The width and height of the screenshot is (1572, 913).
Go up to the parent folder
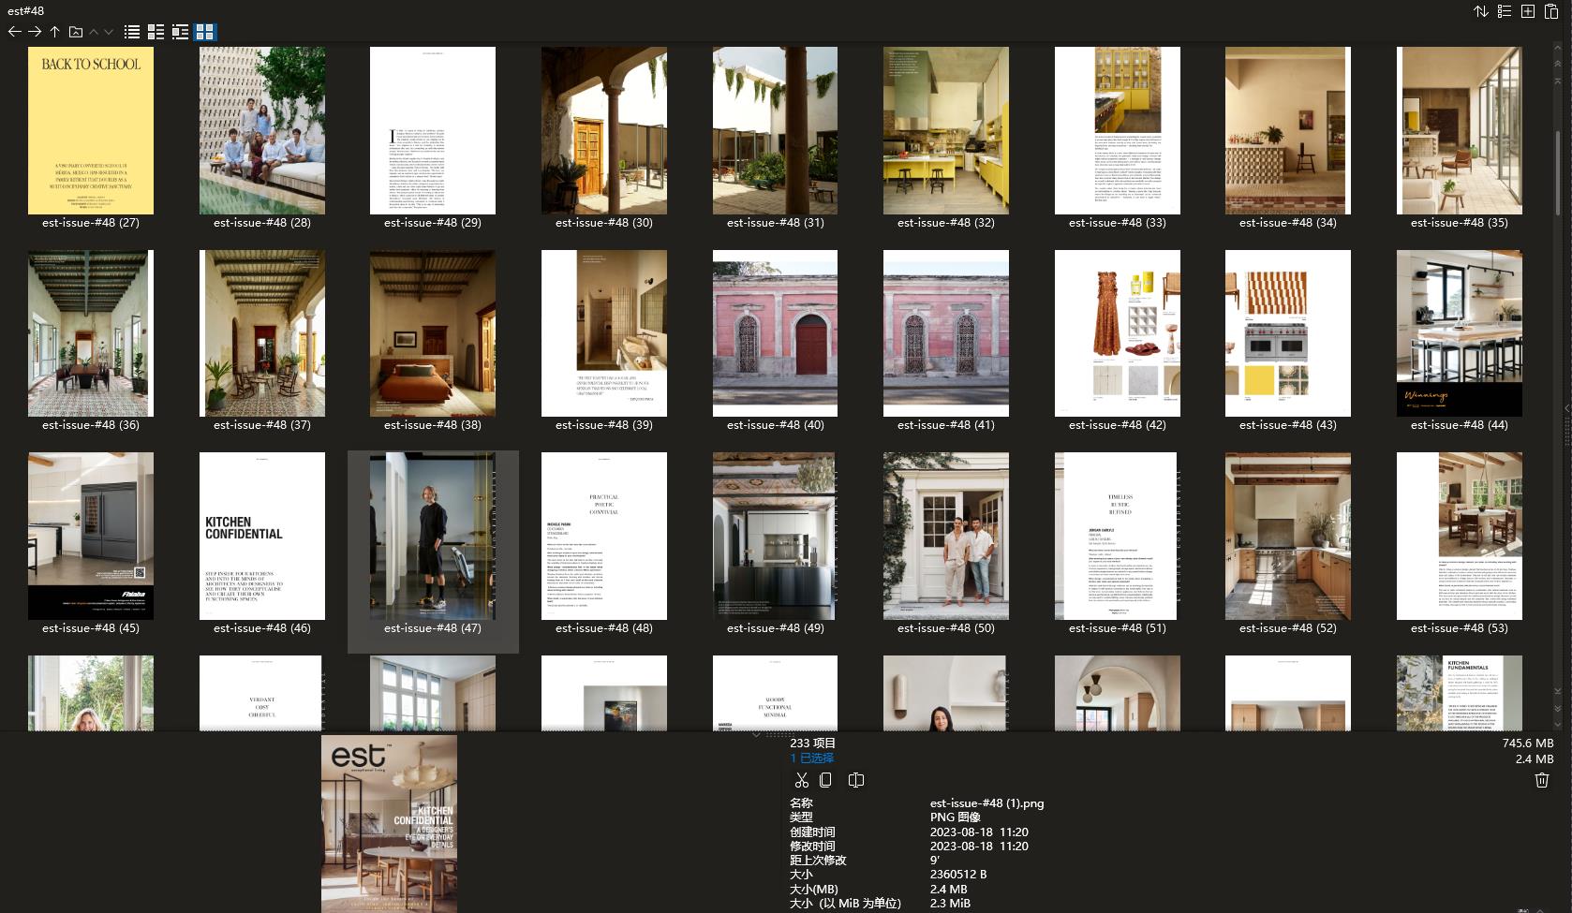[55, 32]
